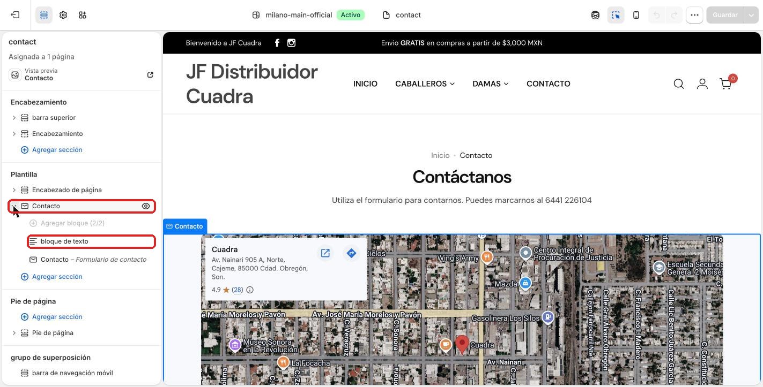763x387 pixels.
Task: Click the JF Distribuidor Cuadra store logo
Action: pyautogui.click(x=252, y=84)
